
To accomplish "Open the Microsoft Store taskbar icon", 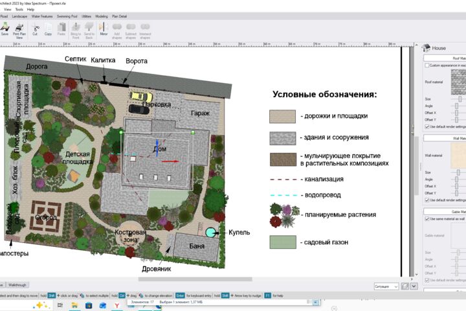I will 89,305.
